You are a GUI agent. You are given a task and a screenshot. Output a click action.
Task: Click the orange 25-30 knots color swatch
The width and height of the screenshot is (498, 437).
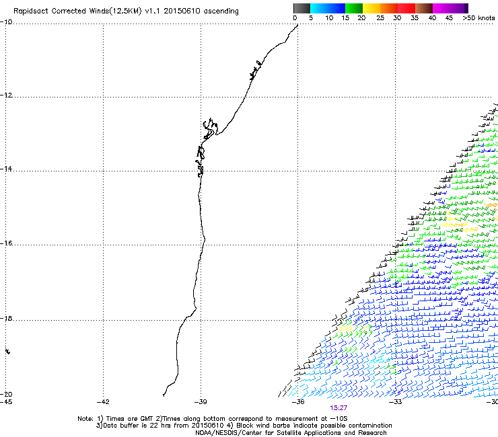(x=389, y=8)
